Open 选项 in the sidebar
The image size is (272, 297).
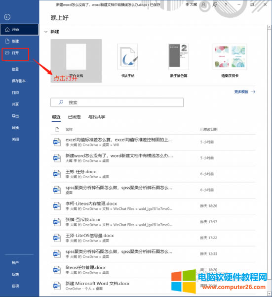(x=15, y=286)
